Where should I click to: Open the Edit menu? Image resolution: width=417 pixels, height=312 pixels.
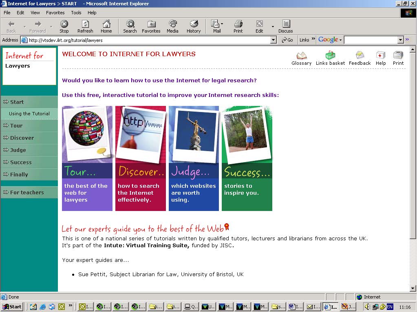click(x=20, y=13)
